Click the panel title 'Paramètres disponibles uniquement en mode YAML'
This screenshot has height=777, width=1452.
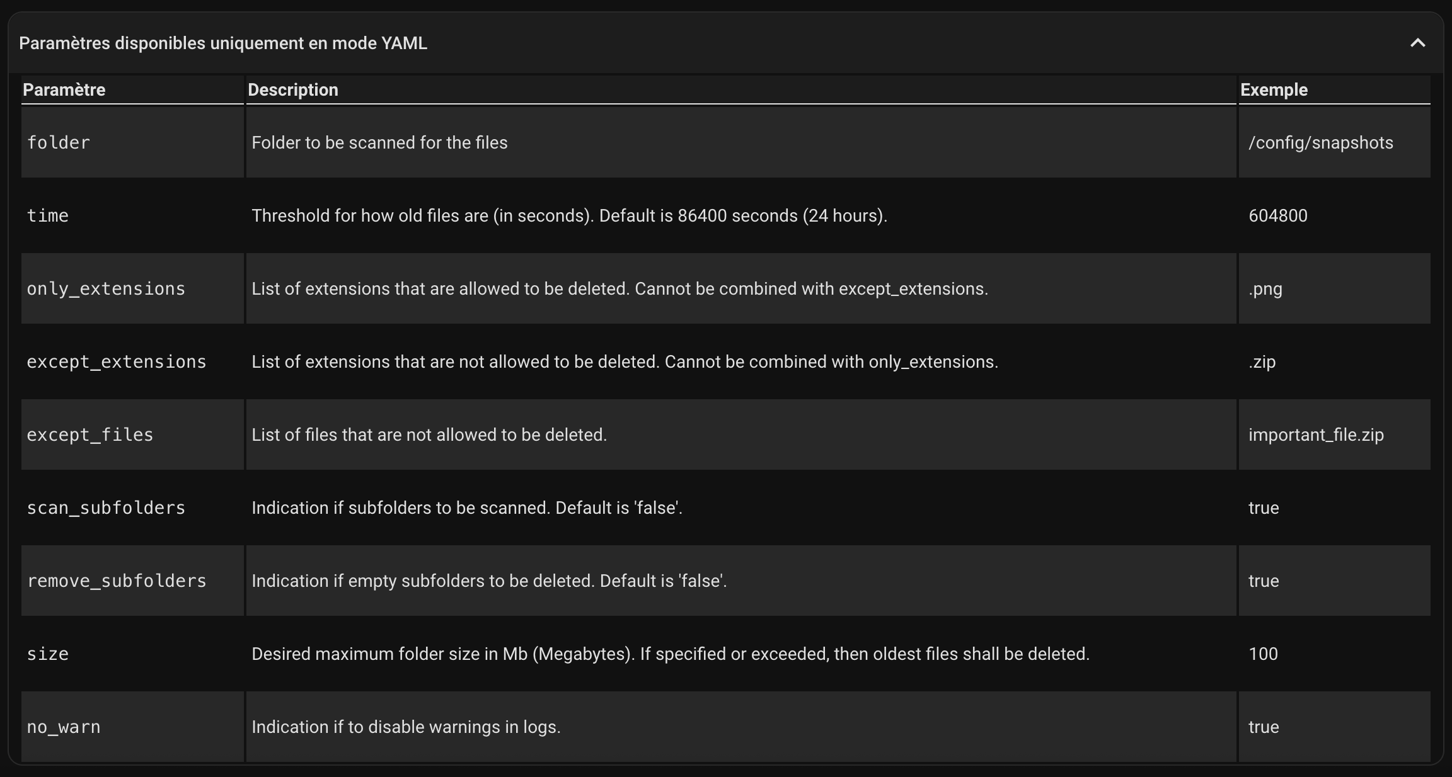[x=223, y=43]
